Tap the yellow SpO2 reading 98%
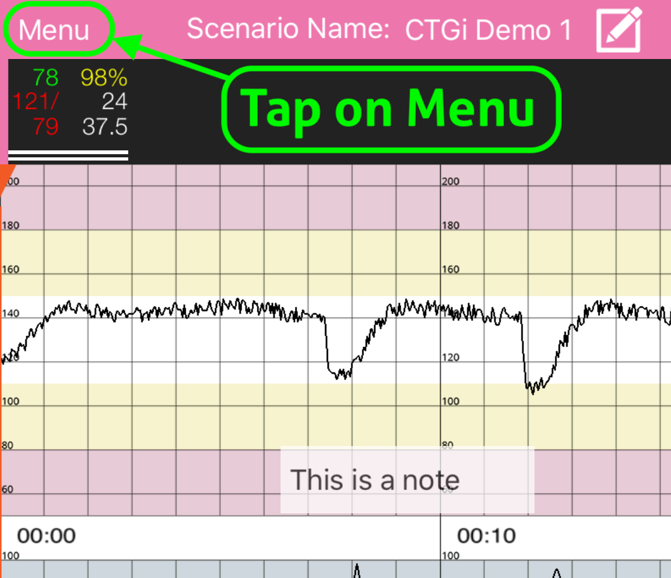Image resolution: width=671 pixels, height=578 pixels. click(x=104, y=77)
